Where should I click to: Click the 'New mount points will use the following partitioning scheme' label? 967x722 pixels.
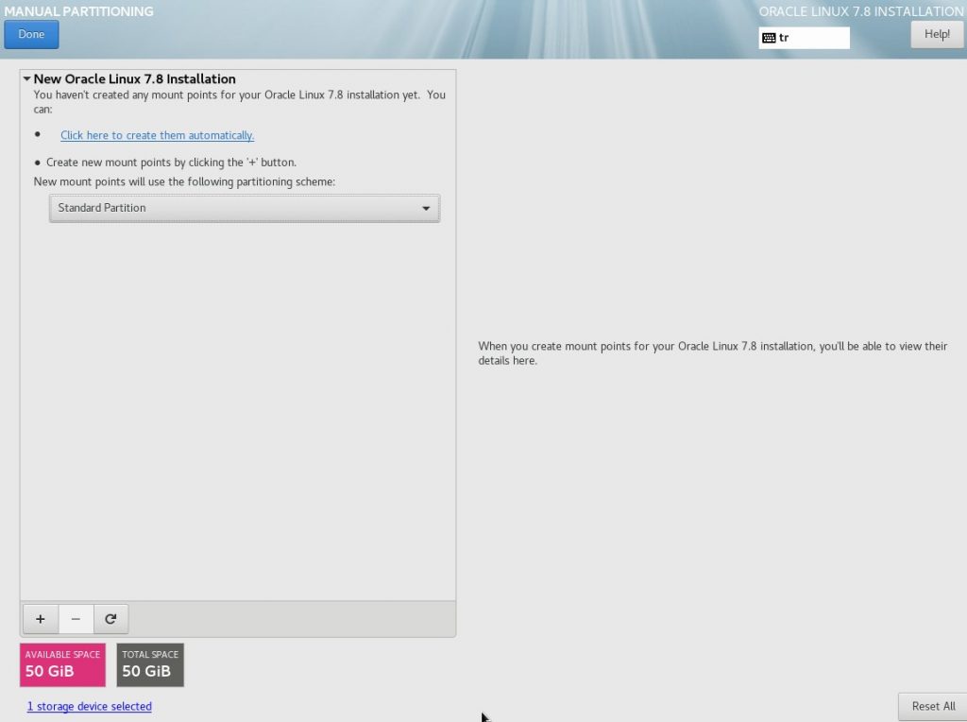tap(184, 182)
